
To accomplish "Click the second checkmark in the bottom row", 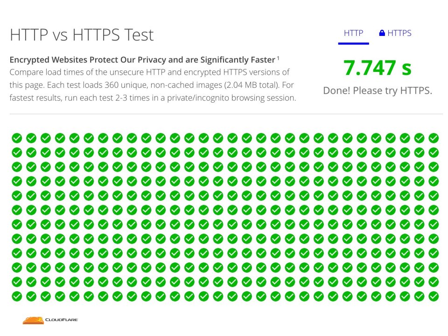I will [x=31, y=296].
